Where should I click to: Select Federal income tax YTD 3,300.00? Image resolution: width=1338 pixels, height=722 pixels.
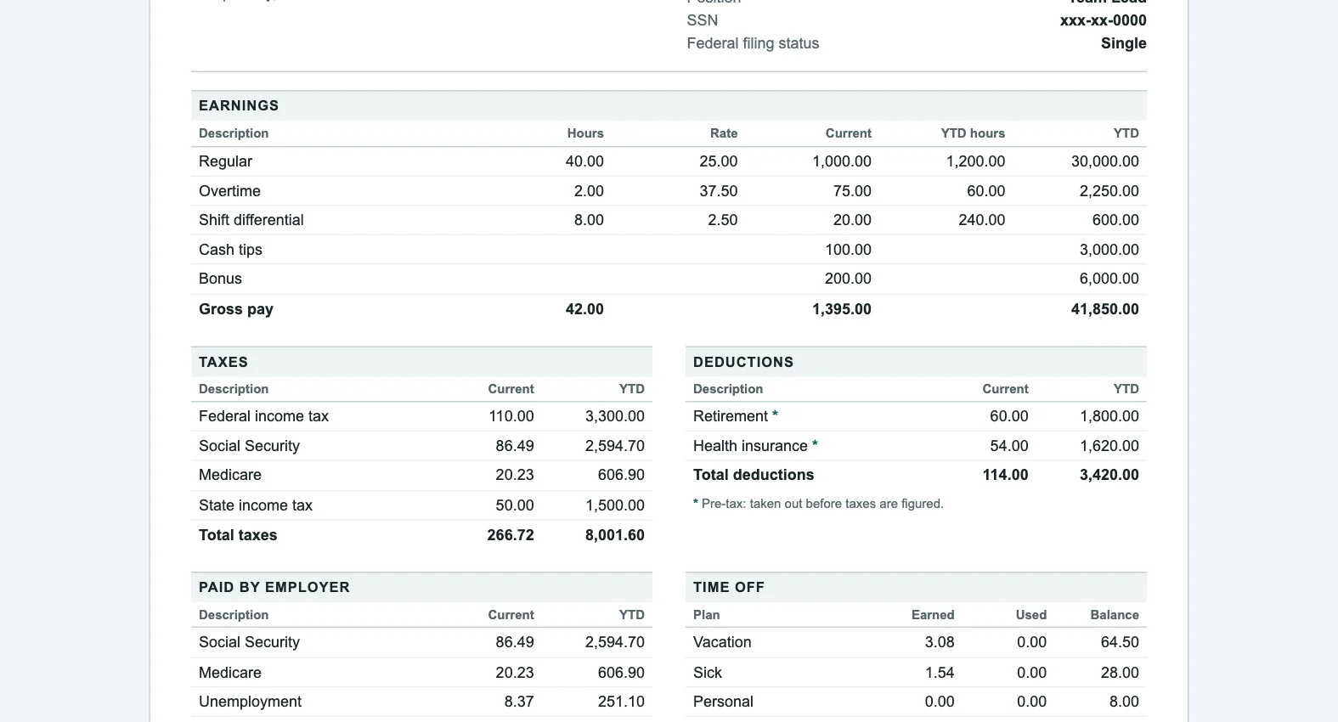[x=615, y=416]
